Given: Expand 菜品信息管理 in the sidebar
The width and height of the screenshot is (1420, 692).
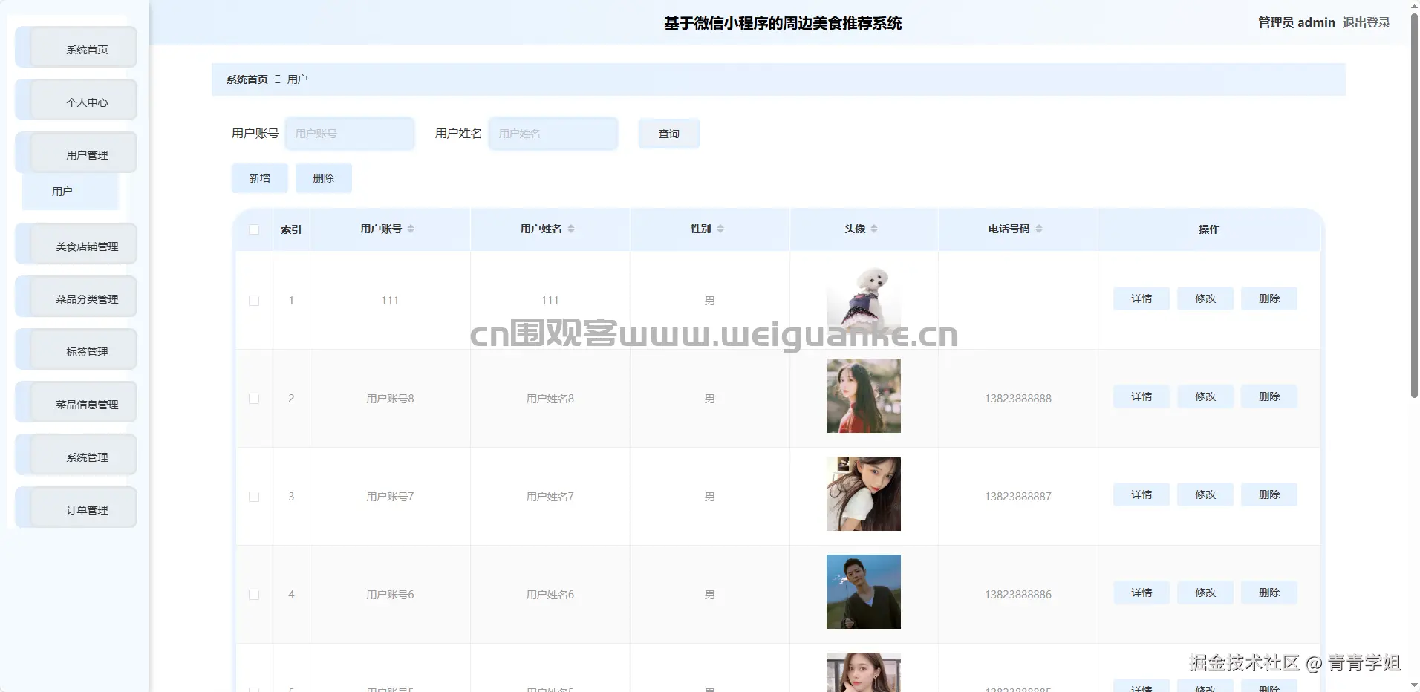Looking at the screenshot, I should click(76, 402).
